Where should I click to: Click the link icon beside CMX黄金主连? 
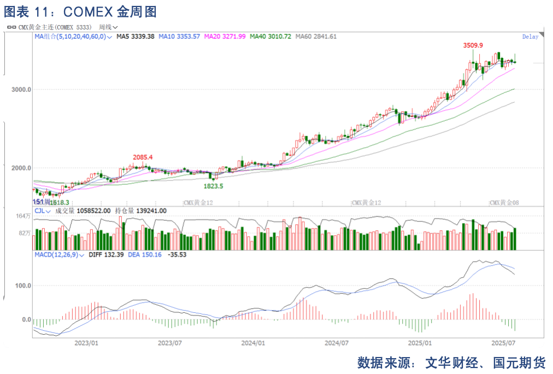pos(11,27)
